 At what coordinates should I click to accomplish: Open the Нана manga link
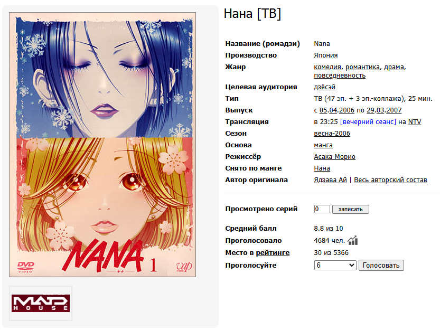(322, 168)
